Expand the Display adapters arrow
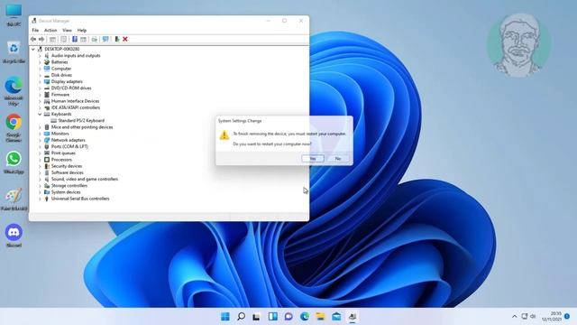The image size is (577, 325). point(40,81)
